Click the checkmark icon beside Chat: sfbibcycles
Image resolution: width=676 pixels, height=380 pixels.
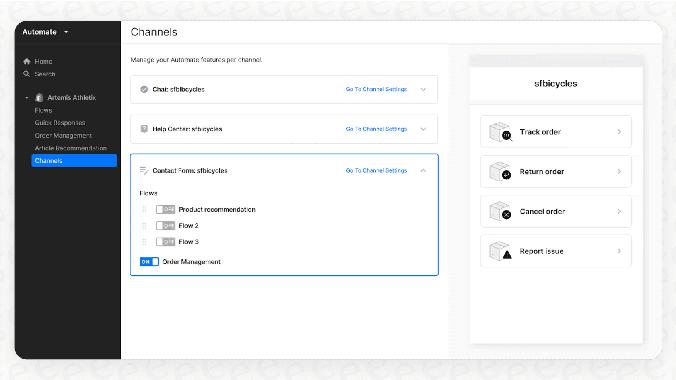click(144, 89)
